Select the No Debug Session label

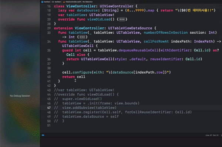point(20,96)
